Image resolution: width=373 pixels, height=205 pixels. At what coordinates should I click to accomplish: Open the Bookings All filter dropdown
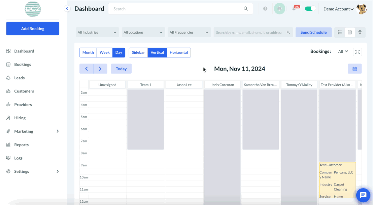[343, 51]
